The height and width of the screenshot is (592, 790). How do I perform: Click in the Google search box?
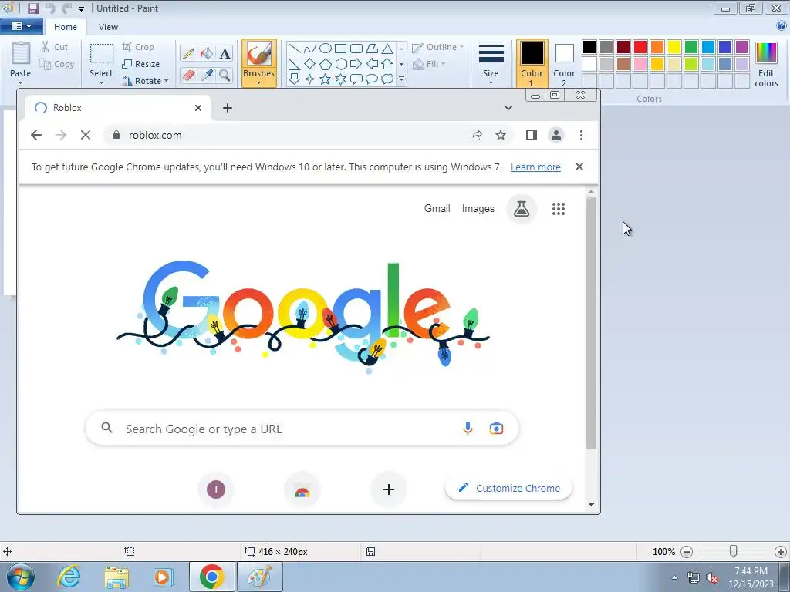pyautogui.click(x=302, y=429)
